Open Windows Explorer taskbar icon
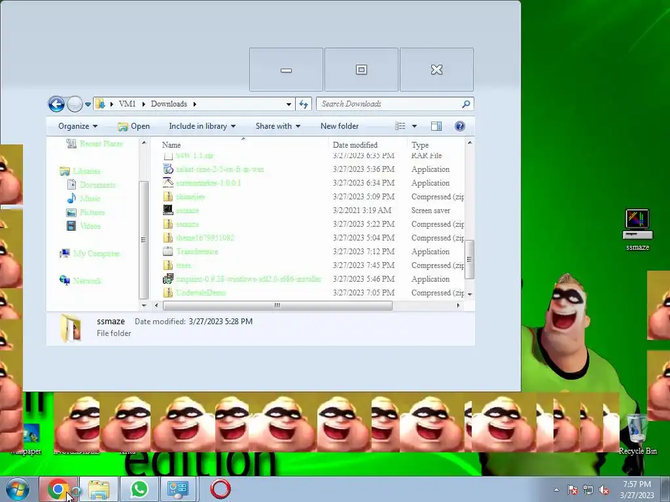The height and width of the screenshot is (502, 670). coord(99,489)
